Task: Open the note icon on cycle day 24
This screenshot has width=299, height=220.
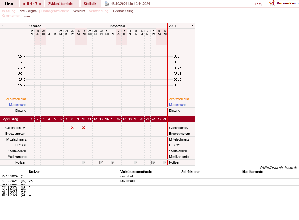Action: pyautogui.click(x=165, y=162)
